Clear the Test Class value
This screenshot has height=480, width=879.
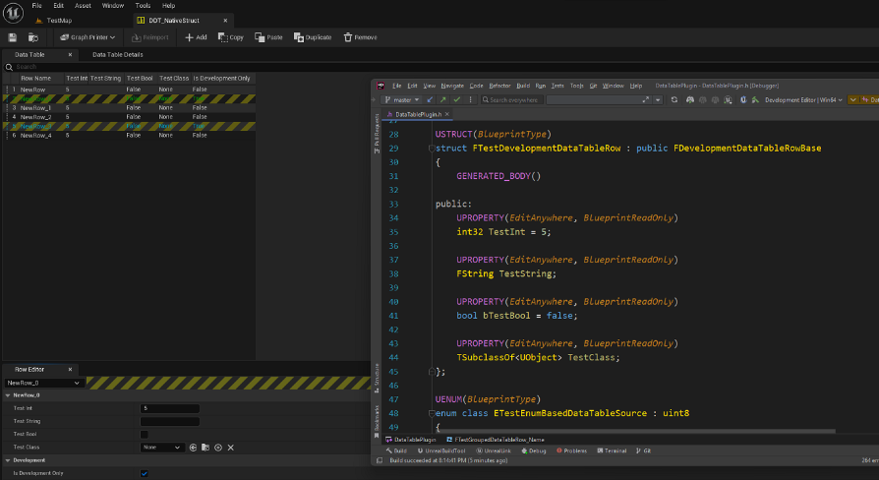(230, 448)
